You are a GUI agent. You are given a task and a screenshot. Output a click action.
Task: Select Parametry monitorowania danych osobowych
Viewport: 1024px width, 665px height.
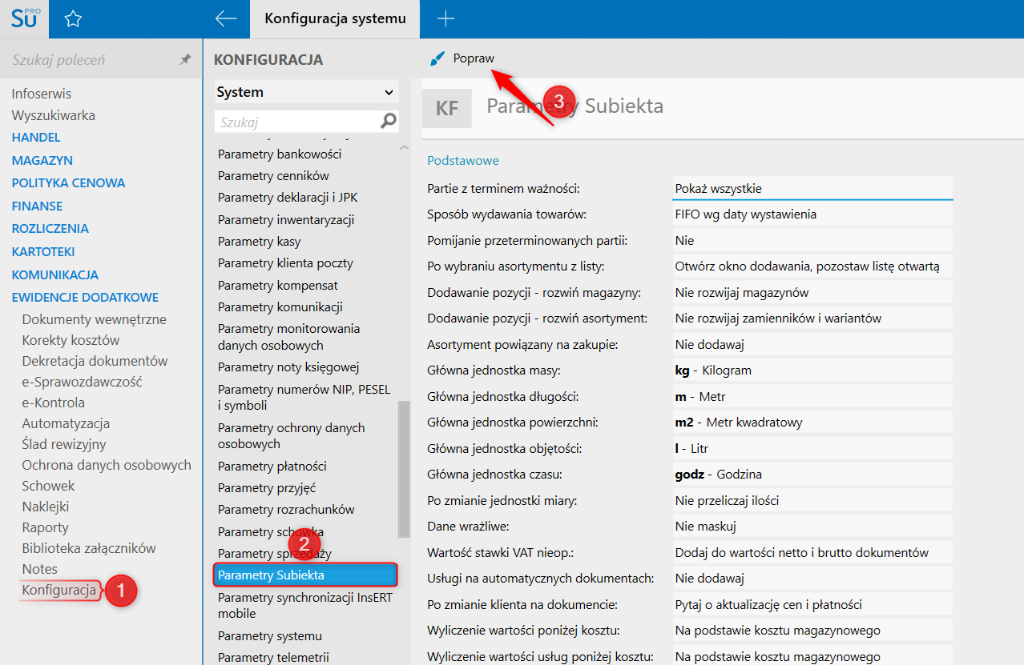289,337
